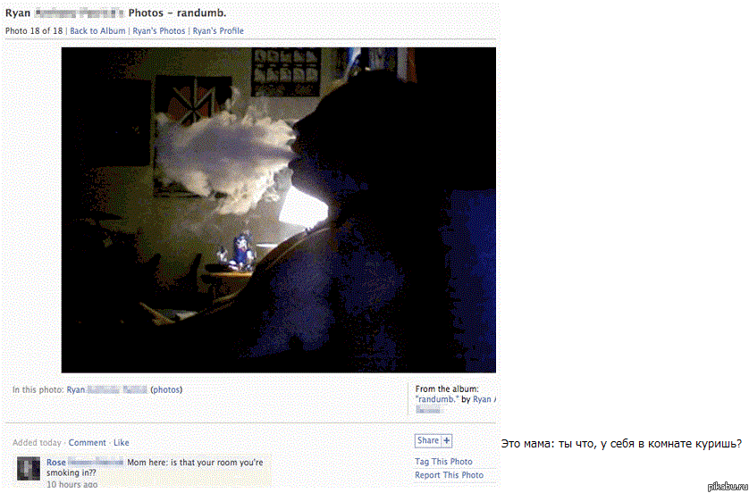
Task: Click the page title "Photos - randumb."
Action: (177, 13)
